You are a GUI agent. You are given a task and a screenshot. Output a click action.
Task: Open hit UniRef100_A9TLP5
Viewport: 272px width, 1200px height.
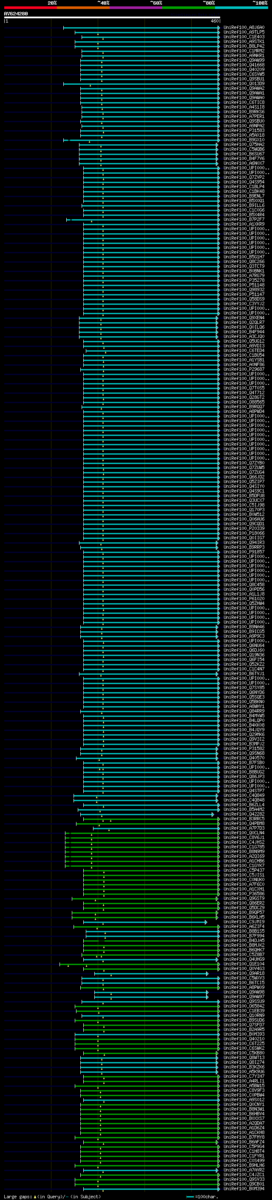[244, 33]
